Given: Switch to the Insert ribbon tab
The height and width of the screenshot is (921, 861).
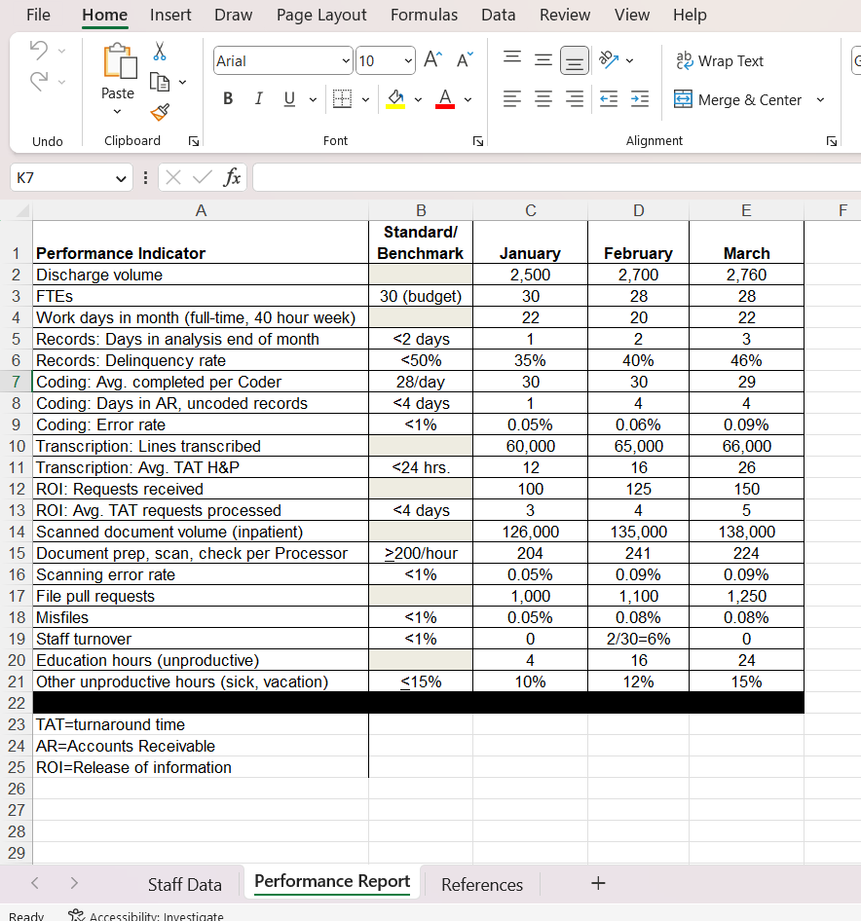Looking at the screenshot, I should 170,15.
